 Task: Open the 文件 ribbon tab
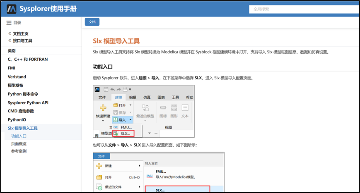(x=102, y=97)
